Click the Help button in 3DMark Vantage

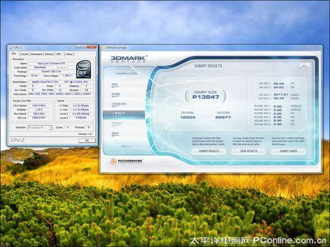click(x=304, y=66)
